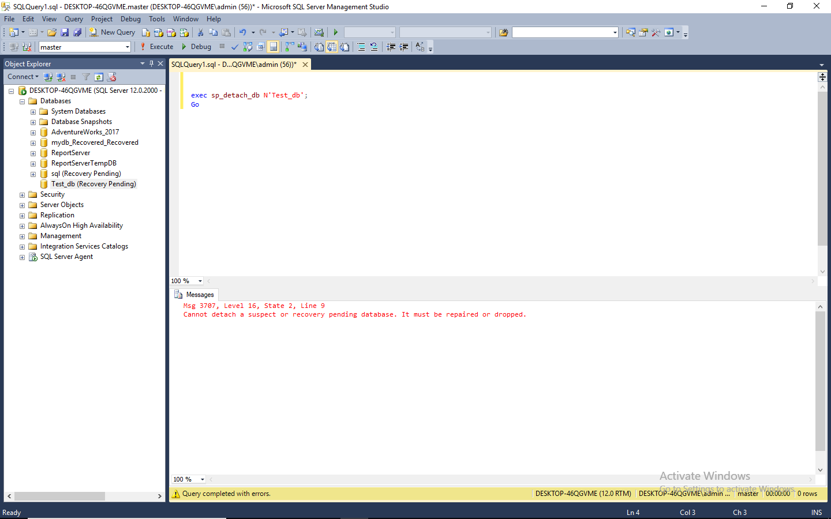Click Specify Values for Template Parameters icon

pos(420,47)
